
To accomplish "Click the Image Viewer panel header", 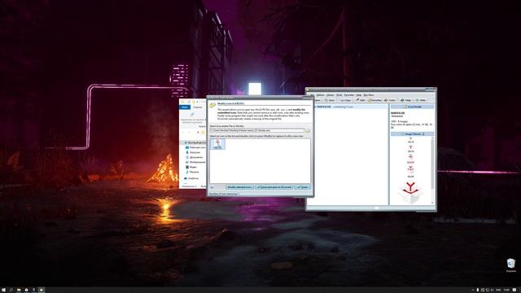I will point(412,133).
